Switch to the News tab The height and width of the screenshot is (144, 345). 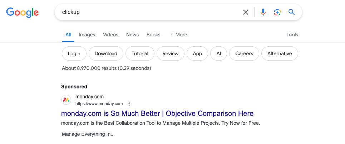[x=132, y=35]
